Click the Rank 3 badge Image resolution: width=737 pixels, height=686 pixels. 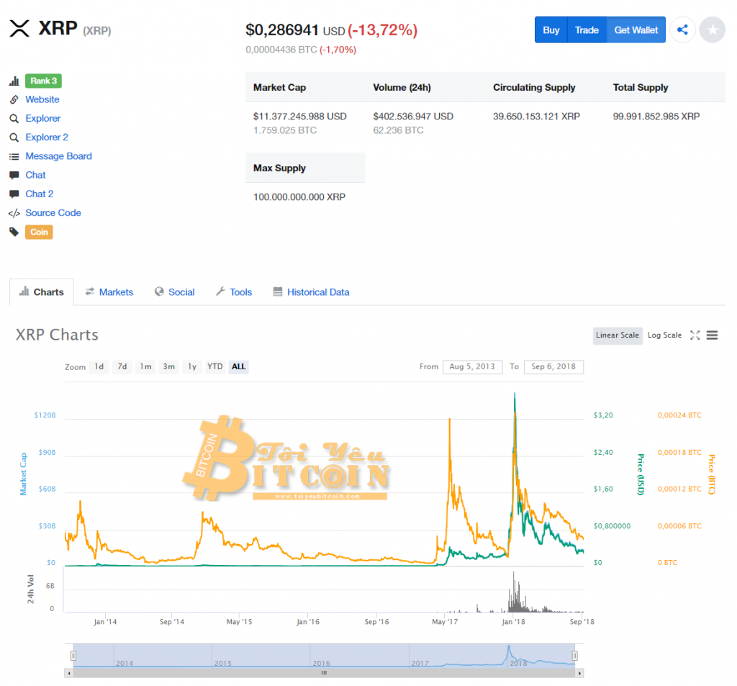pyautogui.click(x=43, y=81)
